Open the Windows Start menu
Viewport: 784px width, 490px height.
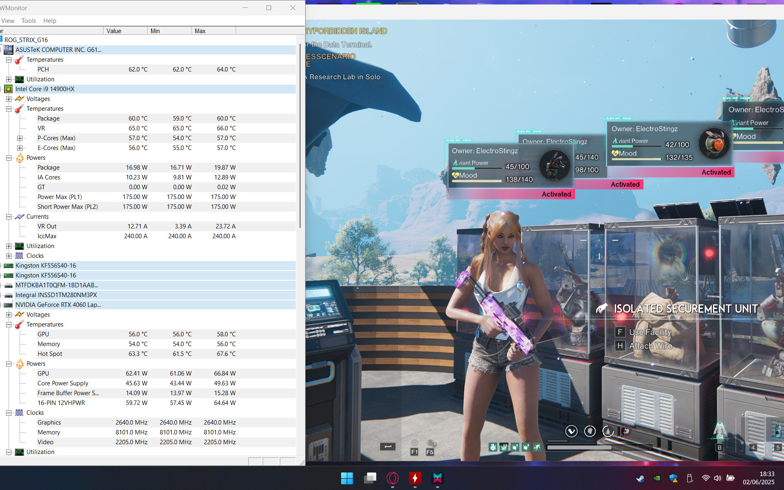(x=347, y=478)
